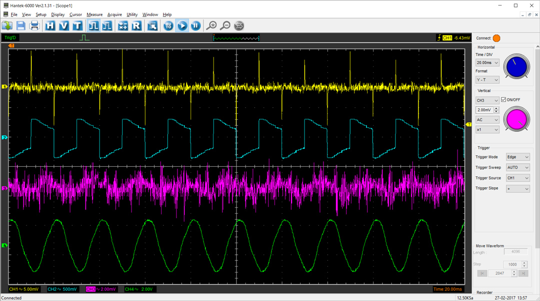
Task: Click the math calculator toolbar icon
Action: [x=122, y=25]
